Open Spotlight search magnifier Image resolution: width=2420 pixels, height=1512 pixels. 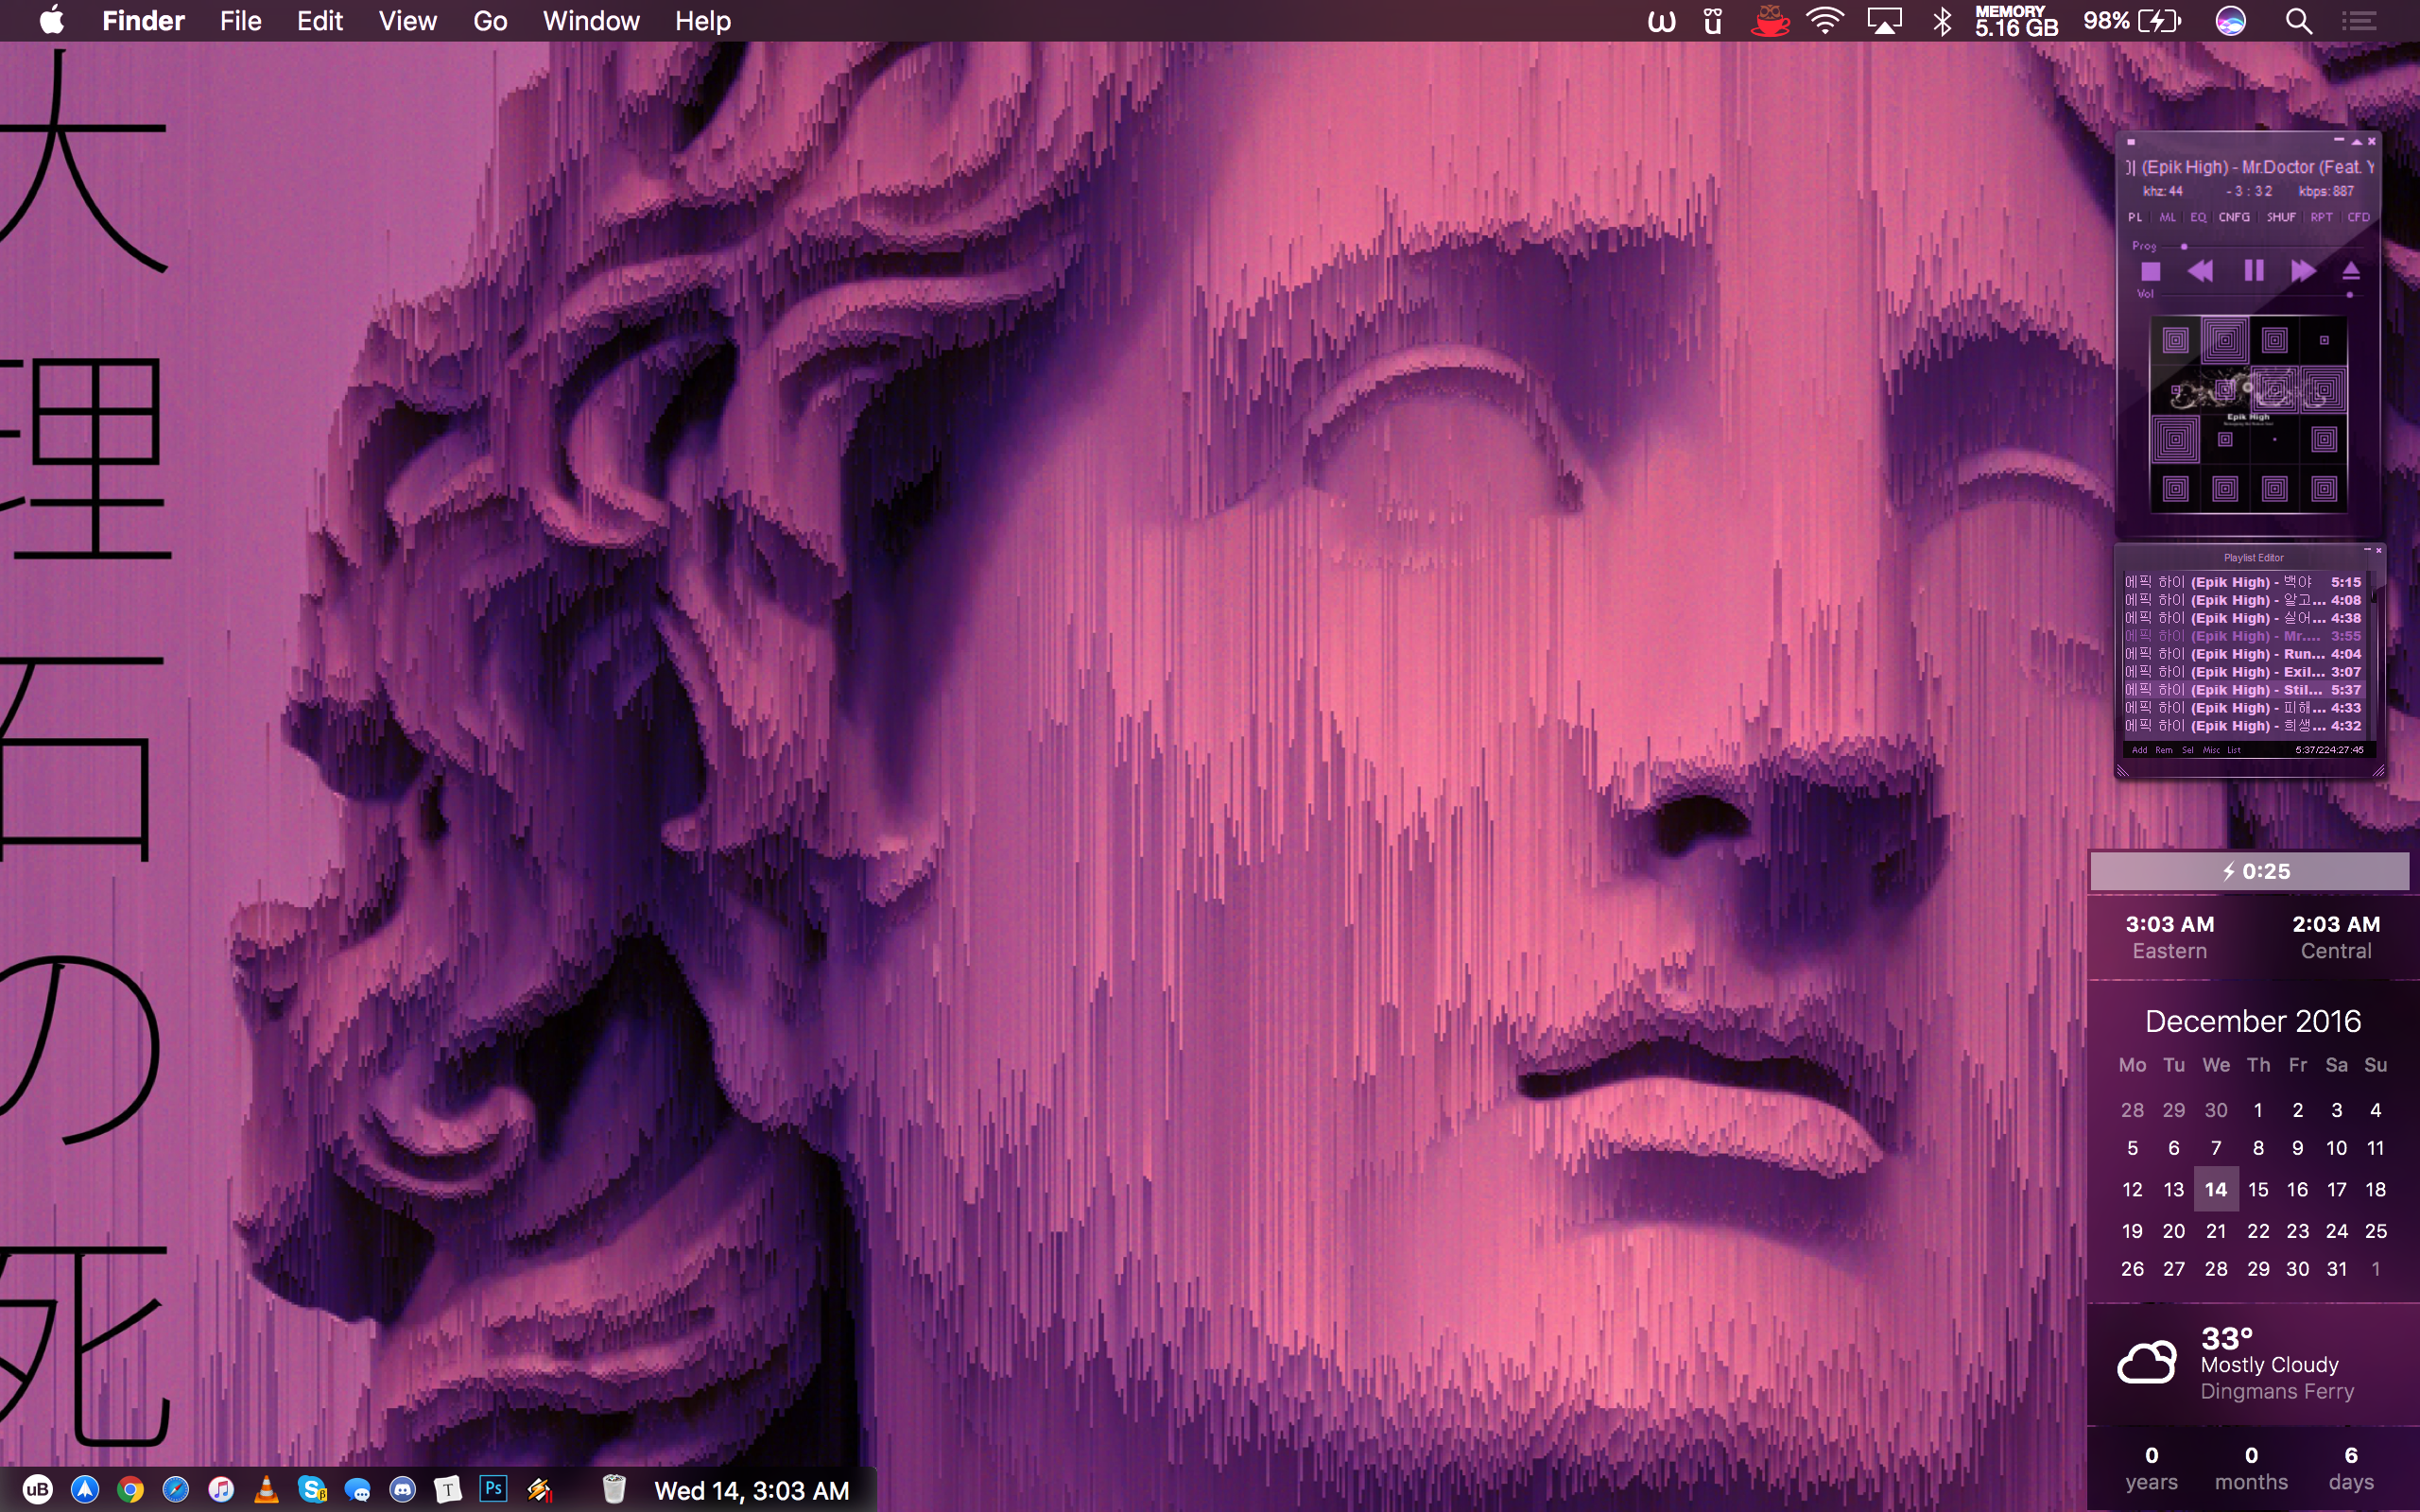tap(2299, 21)
